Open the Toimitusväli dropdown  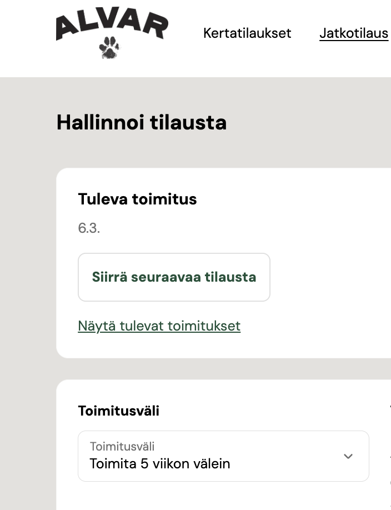[x=223, y=456]
